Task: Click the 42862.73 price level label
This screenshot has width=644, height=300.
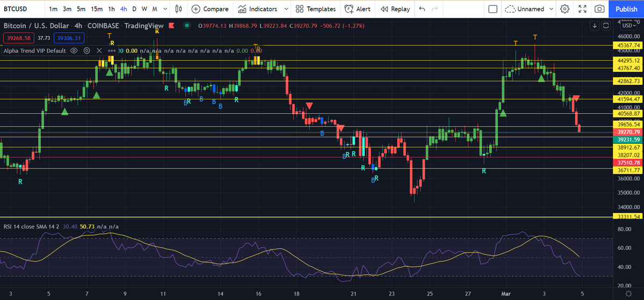Action: click(x=629, y=81)
